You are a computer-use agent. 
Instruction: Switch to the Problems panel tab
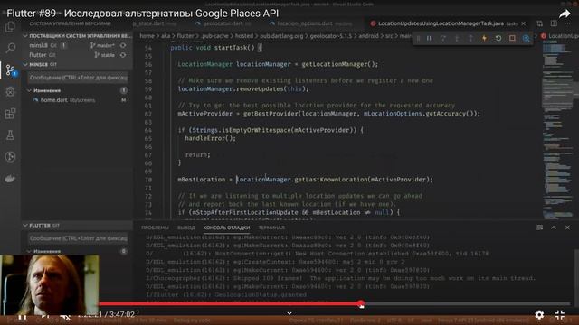click(x=155, y=227)
